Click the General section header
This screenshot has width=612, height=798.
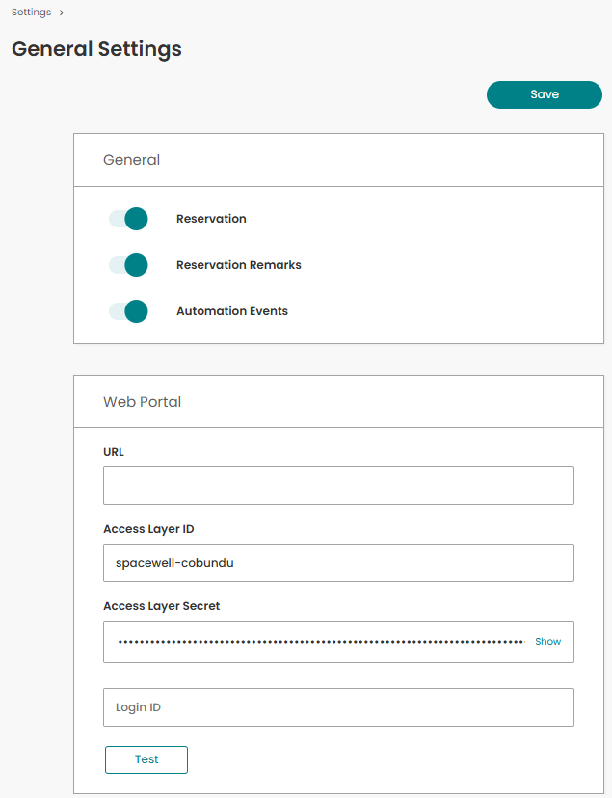pyautogui.click(x=132, y=160)
